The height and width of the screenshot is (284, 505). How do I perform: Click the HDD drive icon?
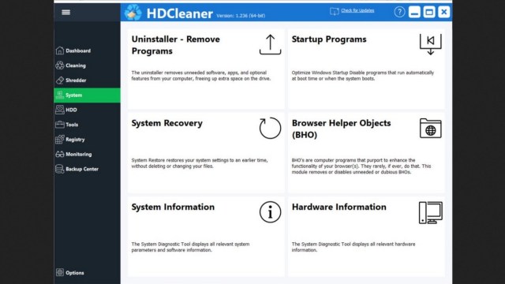(60, 110)
